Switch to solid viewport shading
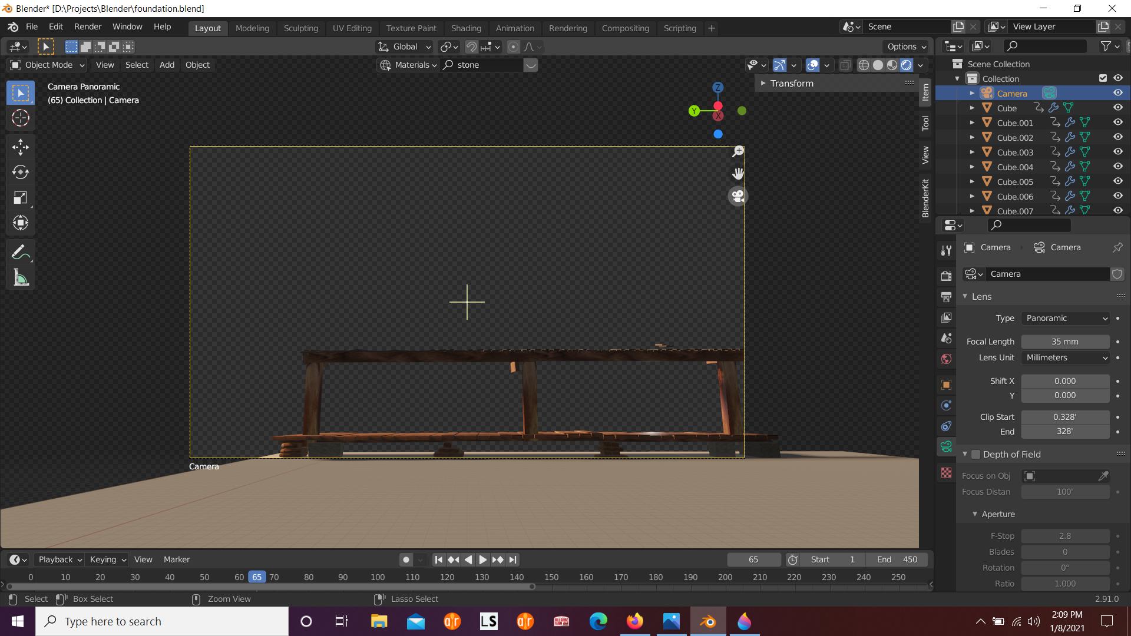This screenshot has width=1131, height=636. [x=878, y=65]
